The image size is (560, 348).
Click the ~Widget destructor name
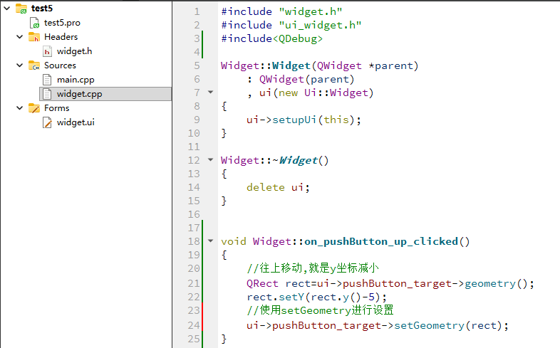pos(295,160)
